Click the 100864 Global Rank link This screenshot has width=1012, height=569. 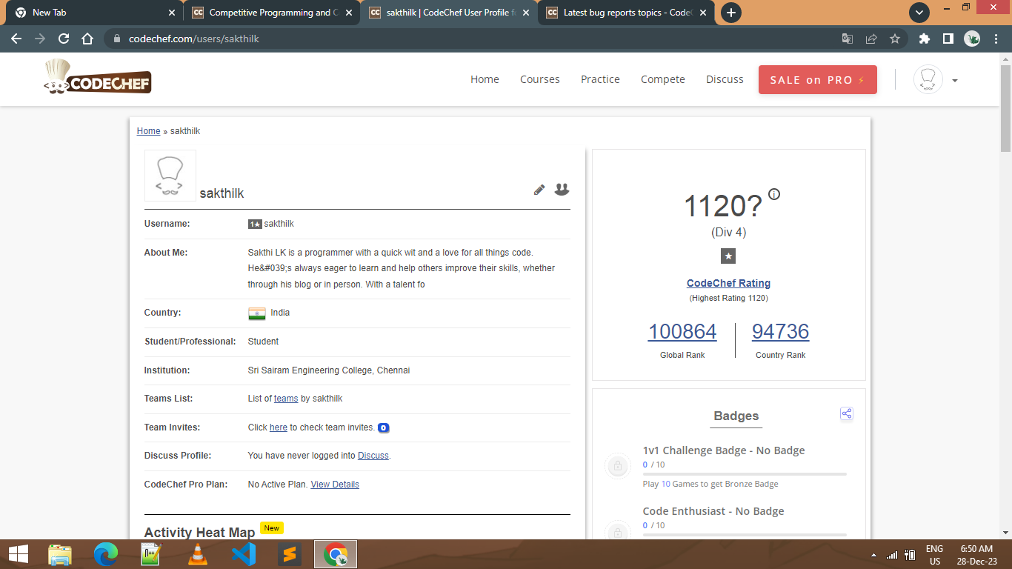(x=682, y=331)
